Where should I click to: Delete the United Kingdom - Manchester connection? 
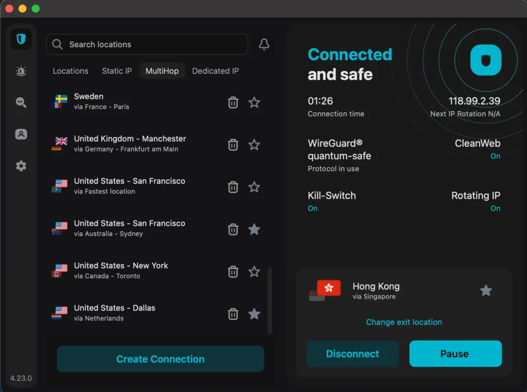[x=233, y=145]
